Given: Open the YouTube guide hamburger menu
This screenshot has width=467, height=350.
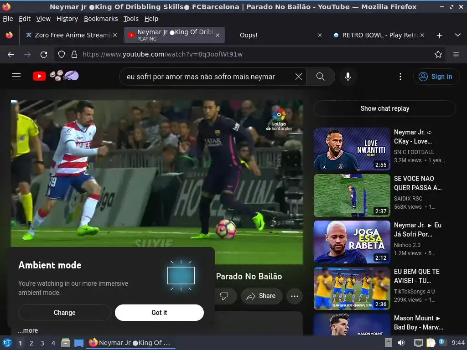Looking at the screenshot, I should click(16, 77).
